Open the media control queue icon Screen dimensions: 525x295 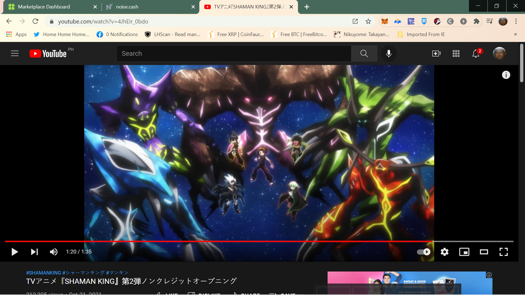(x=489, y=21)
